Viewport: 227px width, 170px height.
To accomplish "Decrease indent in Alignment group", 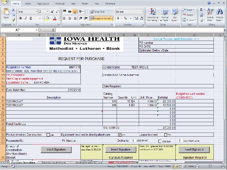I will [x=80, y=18].
